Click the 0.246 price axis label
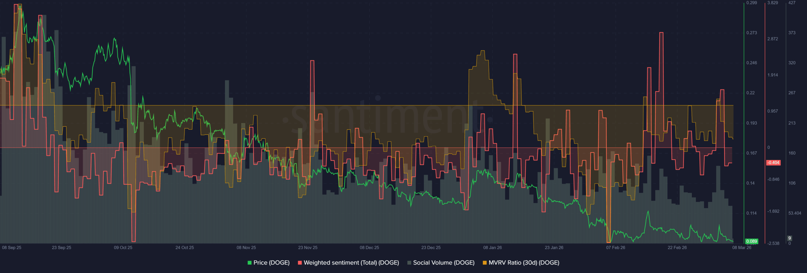This screenshot has height=273, width=807. (x=752, y=63)
